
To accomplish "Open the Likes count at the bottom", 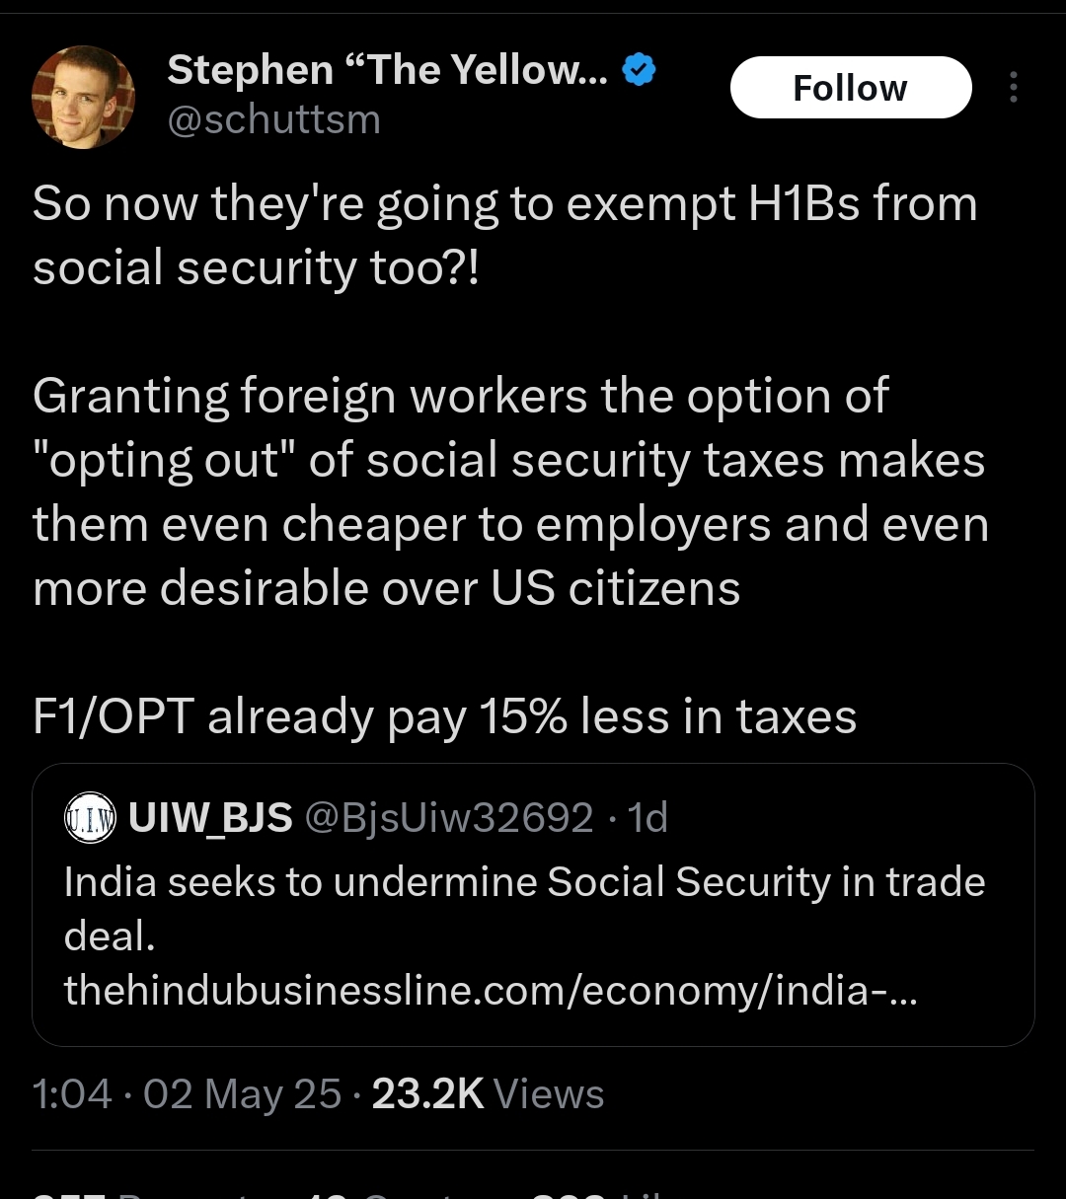I will (x=602, y=1192).
